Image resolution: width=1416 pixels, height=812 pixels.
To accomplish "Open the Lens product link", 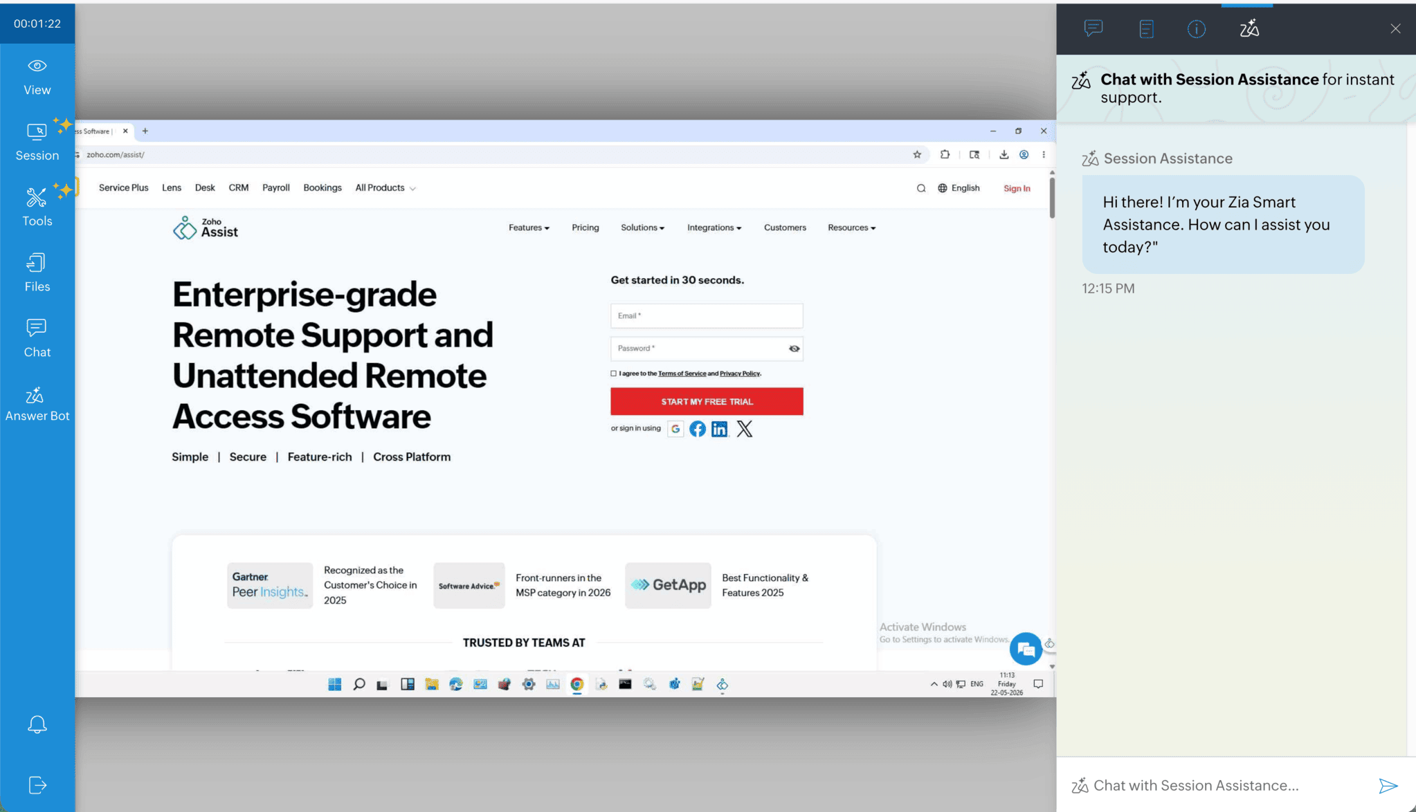I will pyautogui.click(x=172, y=188).
